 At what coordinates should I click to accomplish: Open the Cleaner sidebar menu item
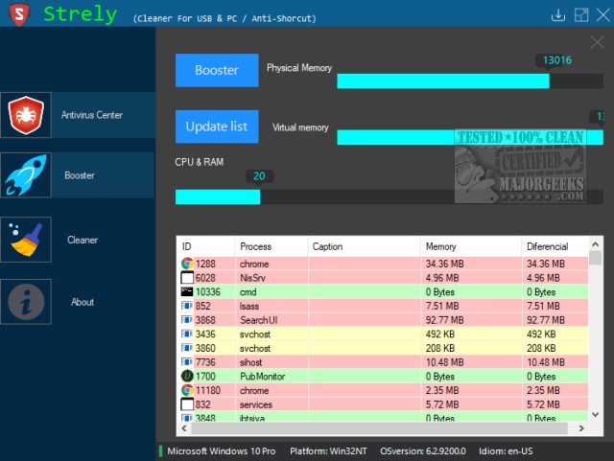[x=78, y=240]
